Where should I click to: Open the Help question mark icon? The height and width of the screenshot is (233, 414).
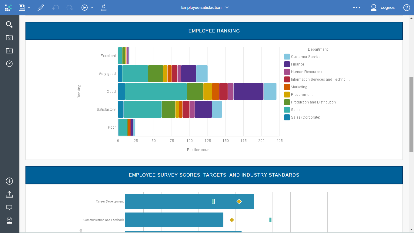[406, 8]
